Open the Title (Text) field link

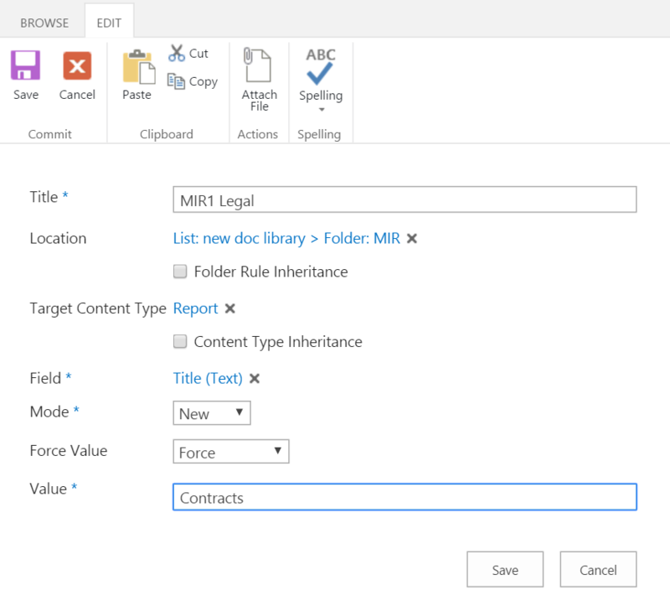(208, 379)
